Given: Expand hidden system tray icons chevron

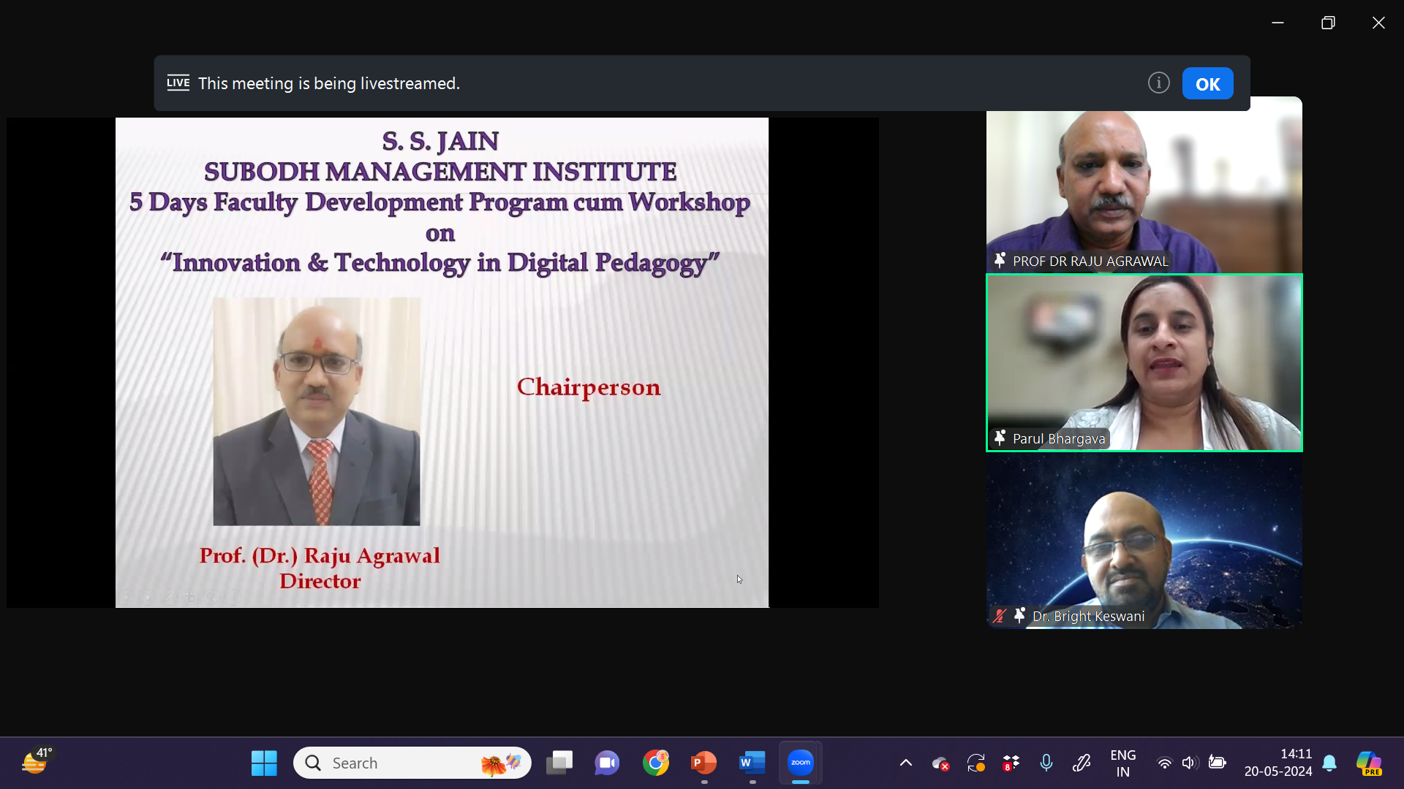Looking at the screenshot, I should click(x=905, y=763).
